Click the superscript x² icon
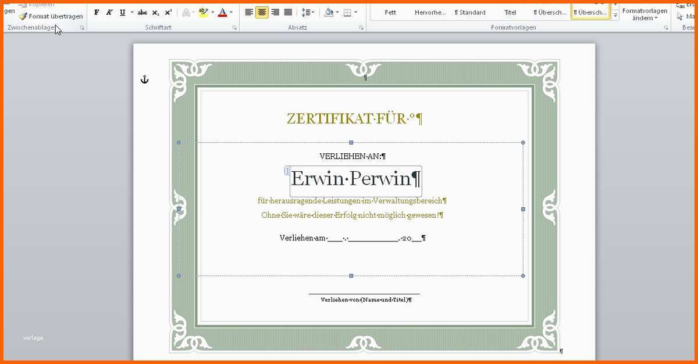Screen dimensions: 698x364 (x=168, y=12)
